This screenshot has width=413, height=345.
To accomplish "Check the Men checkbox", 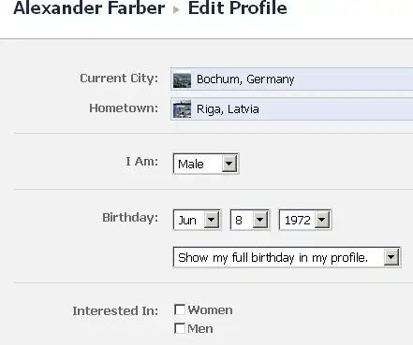I will tap(180, 328).
